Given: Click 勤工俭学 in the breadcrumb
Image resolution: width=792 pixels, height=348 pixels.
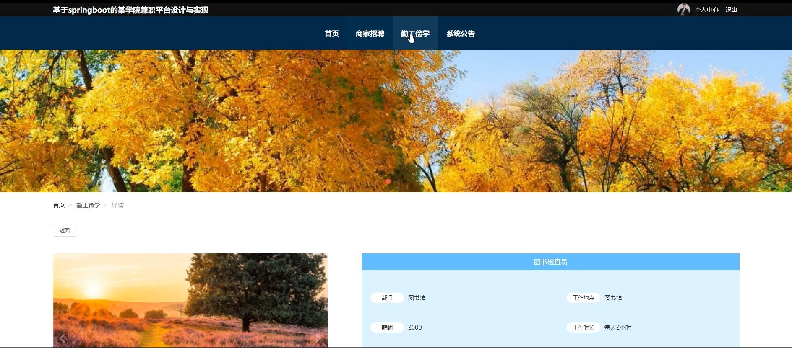Looking at the screenshot, I should tap(88, 205).
